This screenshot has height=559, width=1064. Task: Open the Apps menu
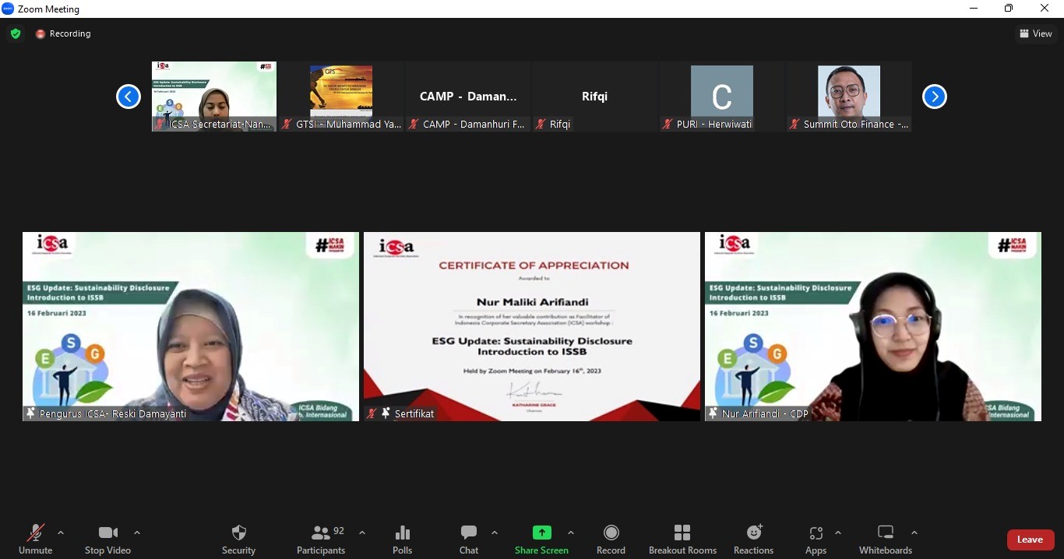816,539
